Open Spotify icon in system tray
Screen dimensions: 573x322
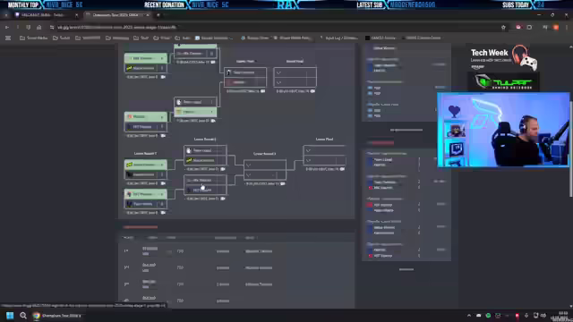488,316
